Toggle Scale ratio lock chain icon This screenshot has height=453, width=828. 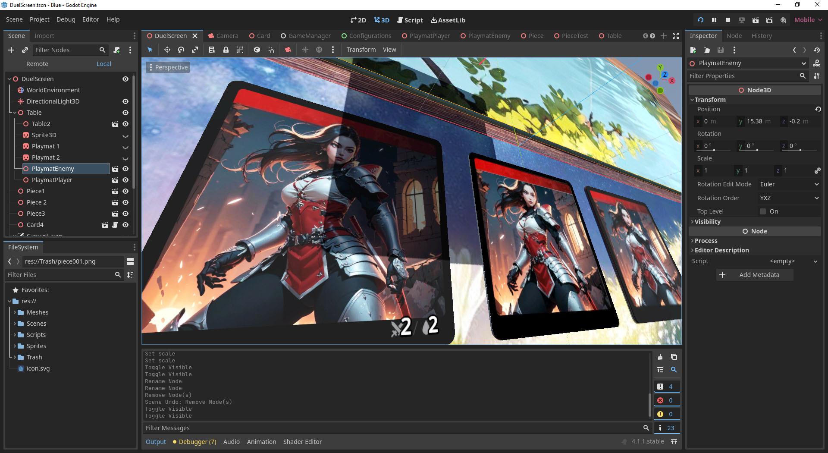(817, 170)
